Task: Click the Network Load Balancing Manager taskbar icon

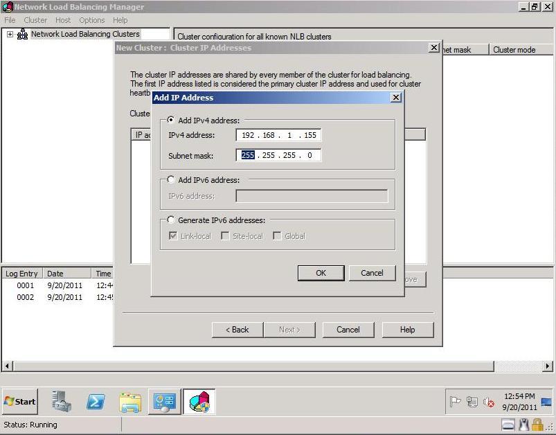Action: 199,401
